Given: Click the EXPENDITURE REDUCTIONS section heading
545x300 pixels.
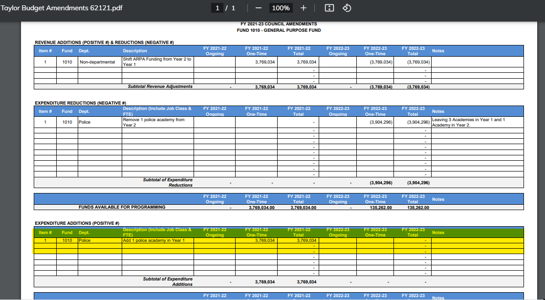Looking at the screenshot, I should click(x=80, y=103).
